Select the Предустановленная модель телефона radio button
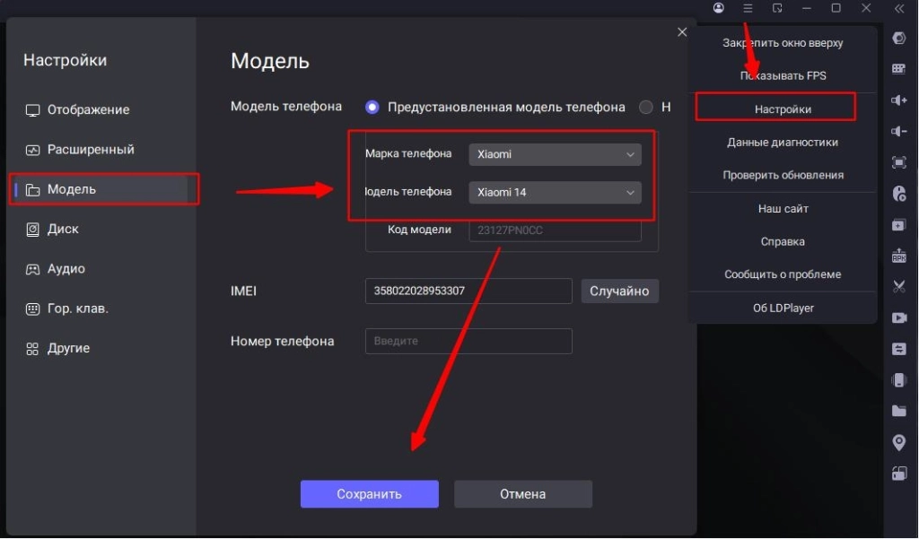The width and height of the screenshot is (919, 539). tap(372, 106)
